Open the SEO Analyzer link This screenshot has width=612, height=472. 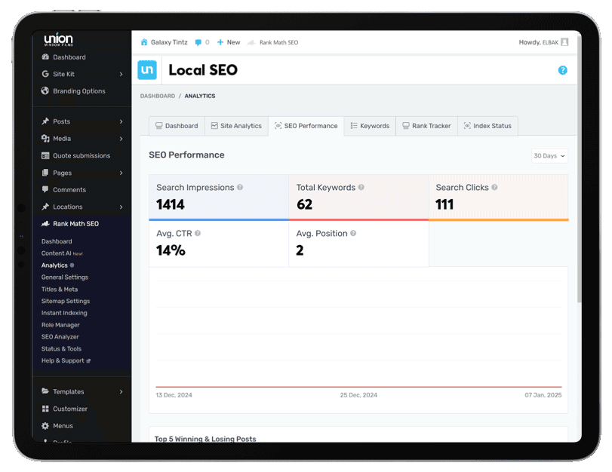[x=60, y=336]
